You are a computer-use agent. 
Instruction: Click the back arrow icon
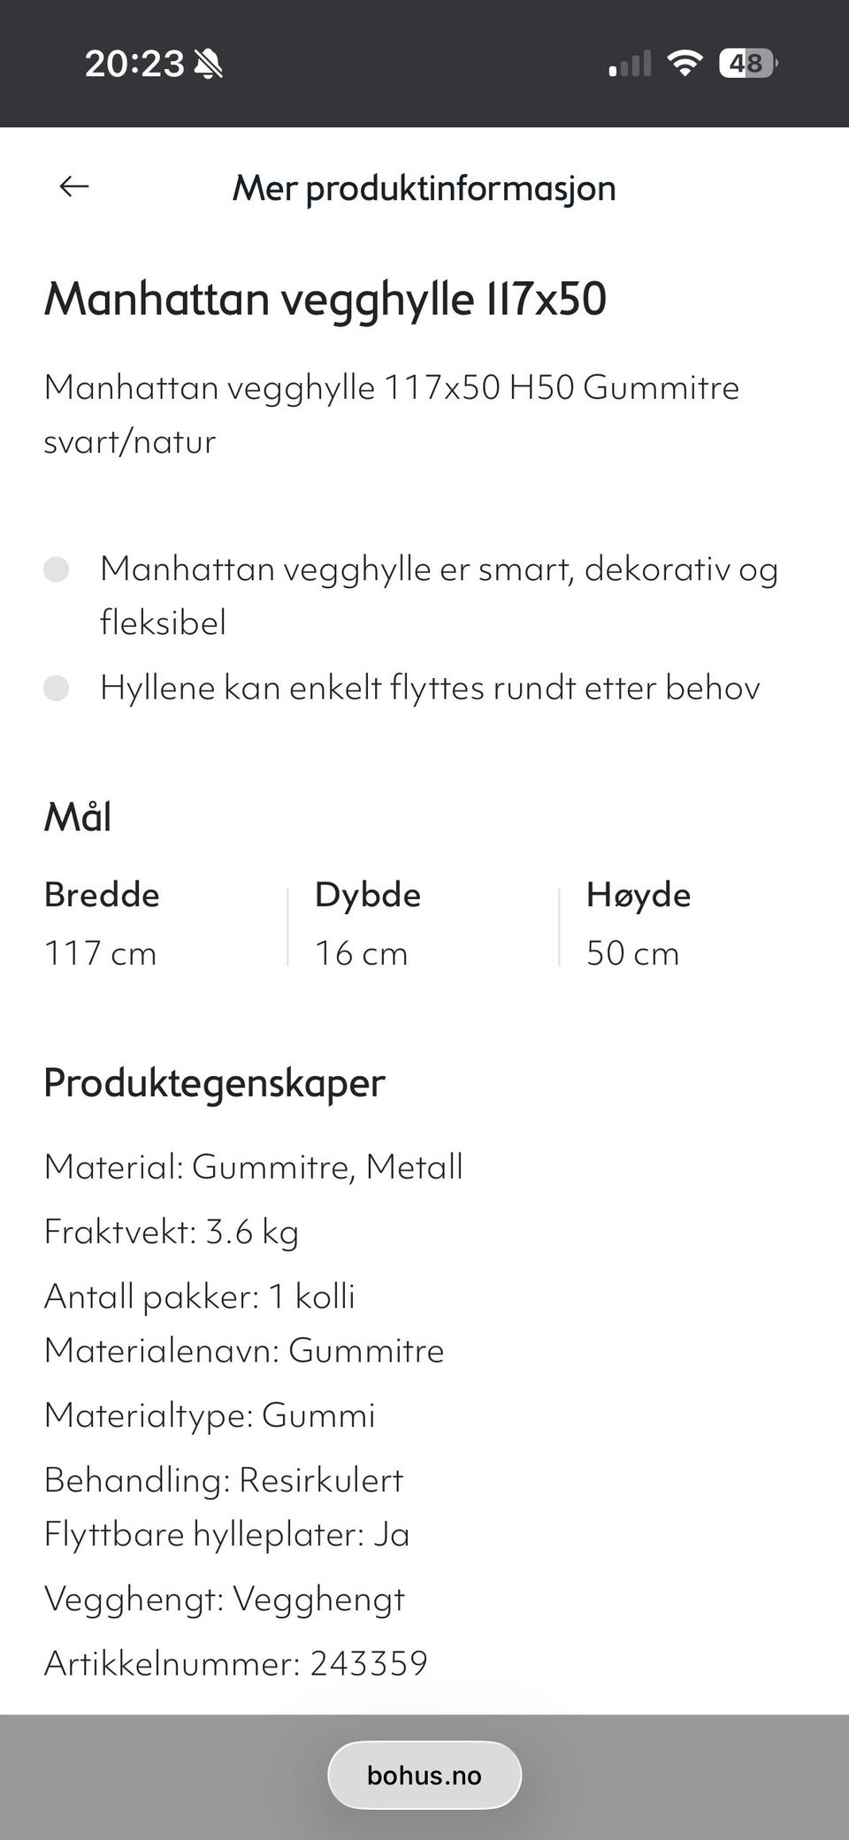click(74, 187)
